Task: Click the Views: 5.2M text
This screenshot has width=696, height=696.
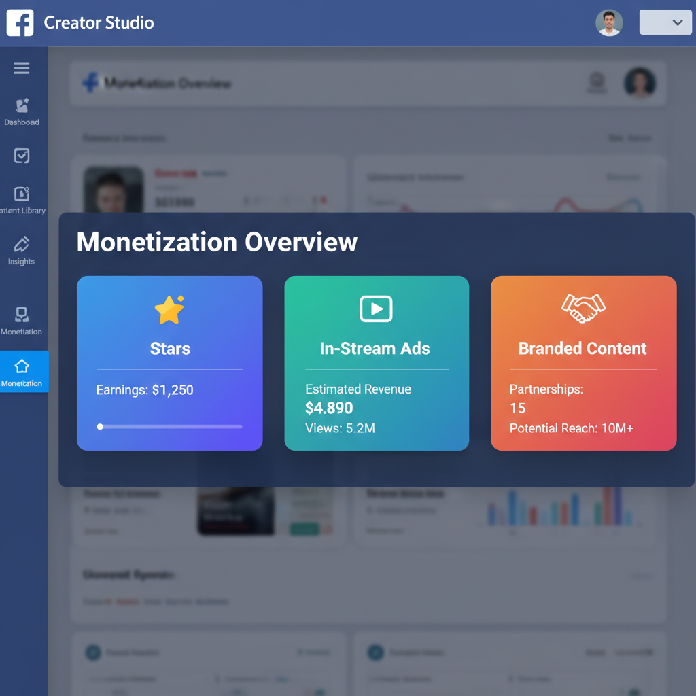Action: click(x=340, y=428)
